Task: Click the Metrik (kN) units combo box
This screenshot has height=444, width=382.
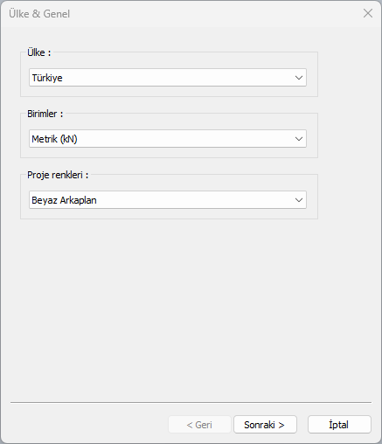Action: coord(168,139)
